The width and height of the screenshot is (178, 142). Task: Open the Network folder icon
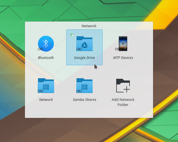pos(46,86)
